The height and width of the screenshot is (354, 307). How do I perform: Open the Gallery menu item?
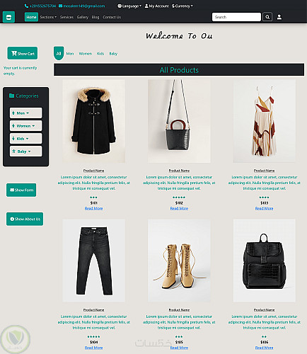click(83, 17)
